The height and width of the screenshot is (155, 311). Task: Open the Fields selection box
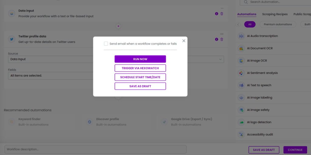click(x=51, y=76)
